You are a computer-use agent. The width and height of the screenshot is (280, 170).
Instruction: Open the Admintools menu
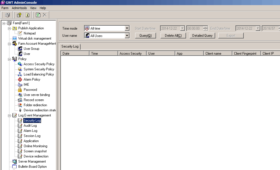pos(19,8)
